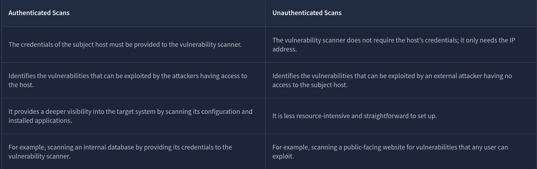Select the less resource-intensive cell
The width and height of the screenshot is (537, 169).
point(354,116)
